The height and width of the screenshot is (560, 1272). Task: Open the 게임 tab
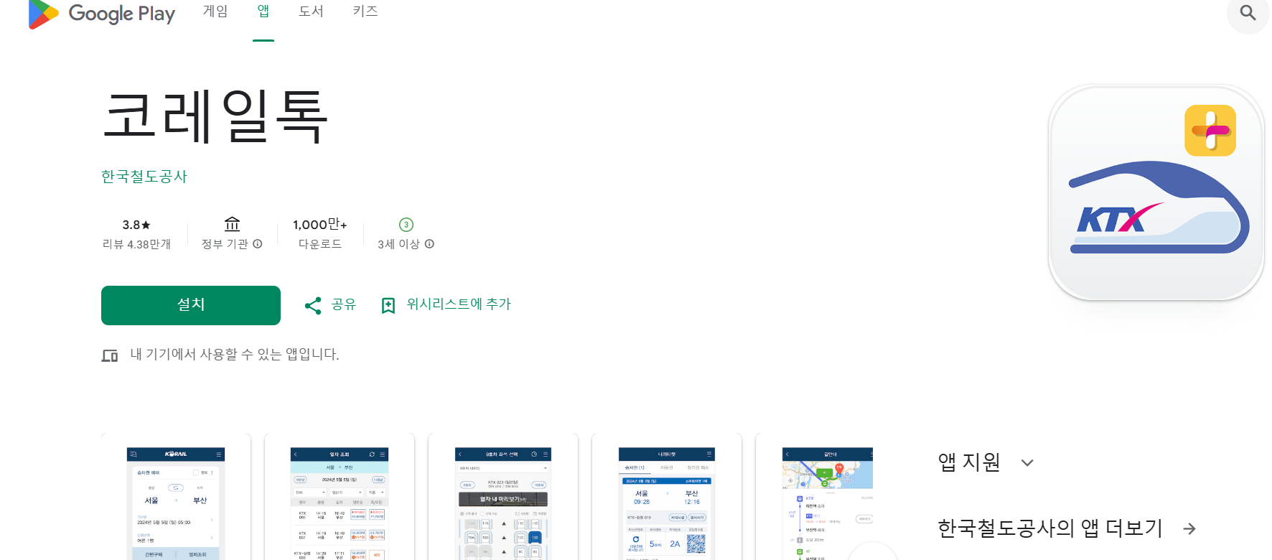point(215,11)
